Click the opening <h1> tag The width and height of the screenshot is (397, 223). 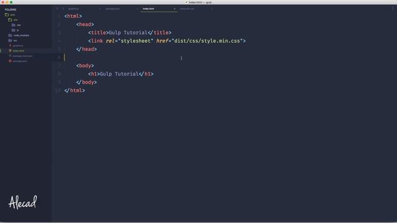94,74
